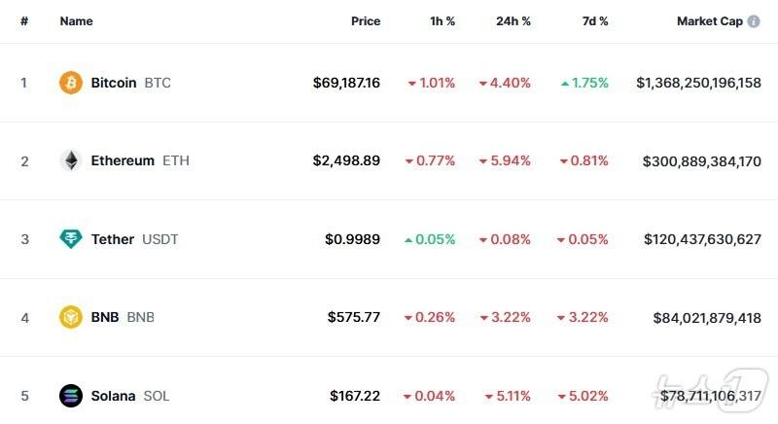Open the Solana name link

113,396
